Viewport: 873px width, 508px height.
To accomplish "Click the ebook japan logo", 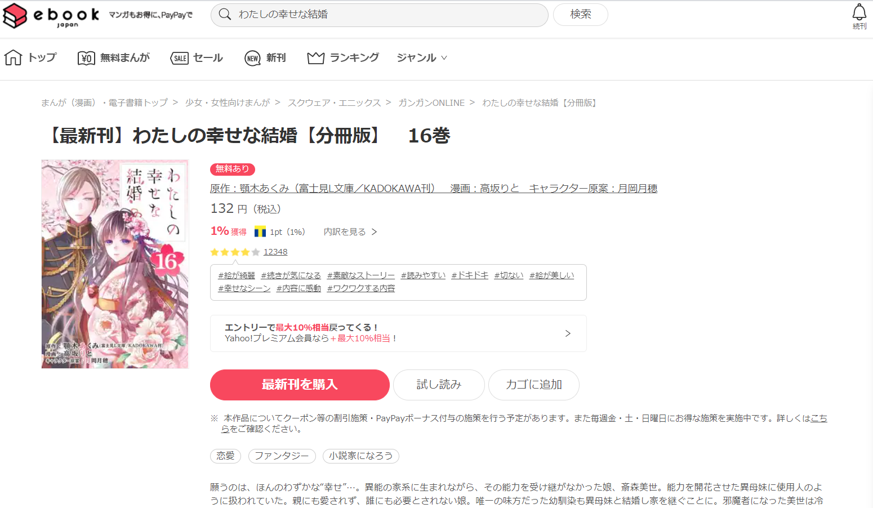I will [51, 16].
